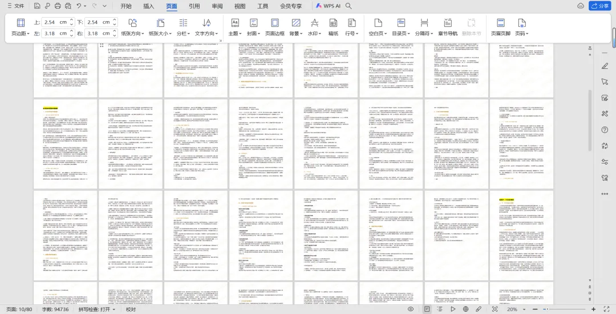The image size is (616, 314).
Task: Click the zoom slider handle in status bar
Action: tap(546, 309)
